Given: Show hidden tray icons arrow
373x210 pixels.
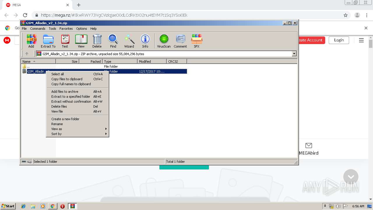Looking at the screenshot, I should [x=325, y=206].
